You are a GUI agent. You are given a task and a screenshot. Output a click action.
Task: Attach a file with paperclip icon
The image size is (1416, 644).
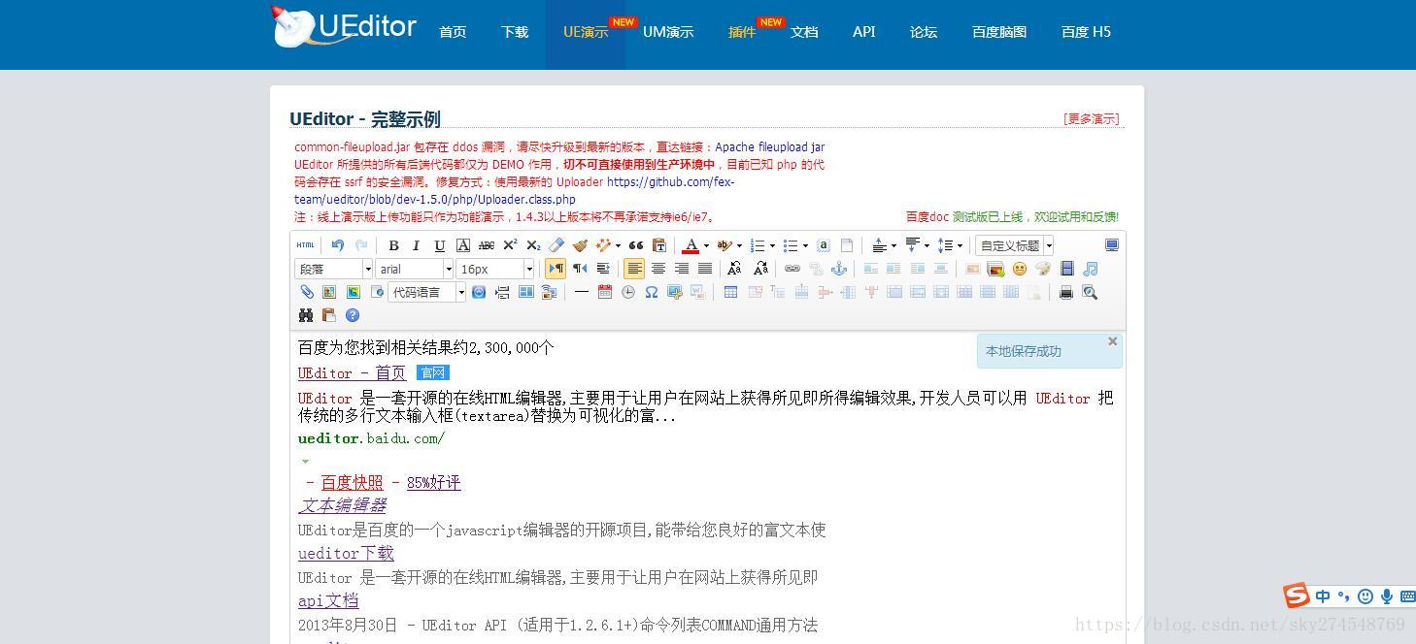point(307,292)
